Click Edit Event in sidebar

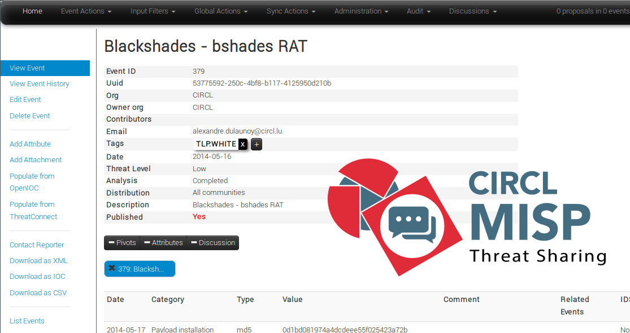pyautogui.click(x=25, y=100)
